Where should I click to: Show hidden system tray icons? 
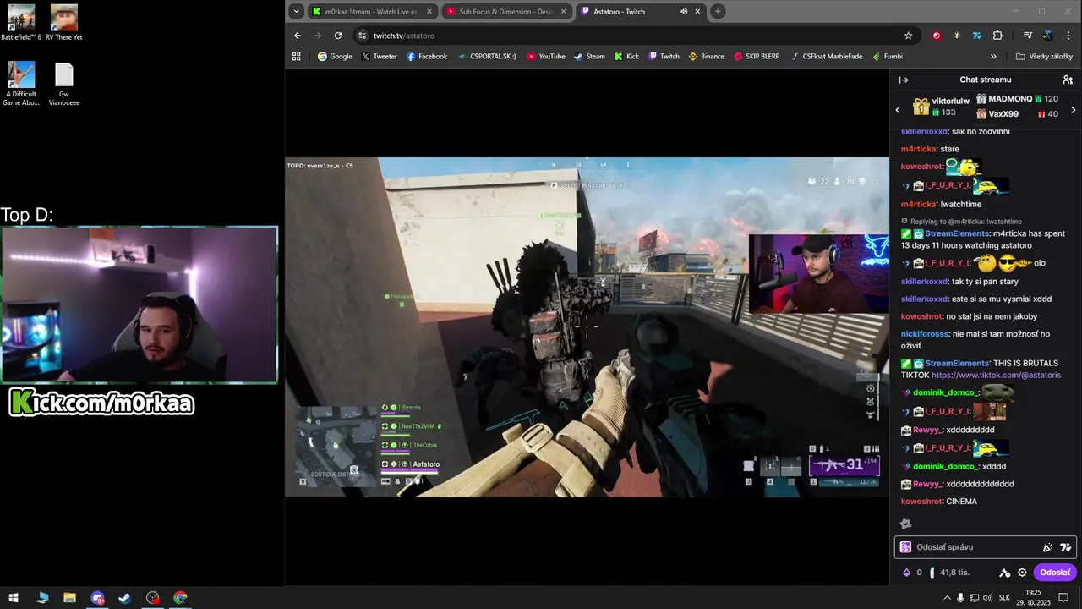(947, 598)
